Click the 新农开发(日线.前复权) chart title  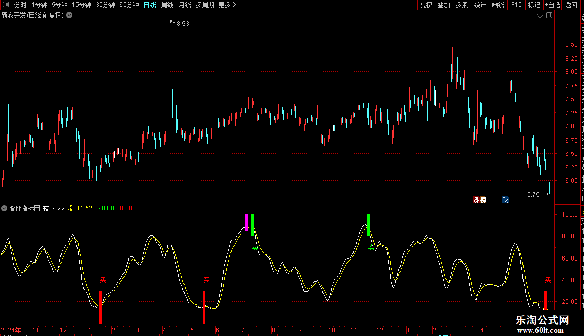33,16
